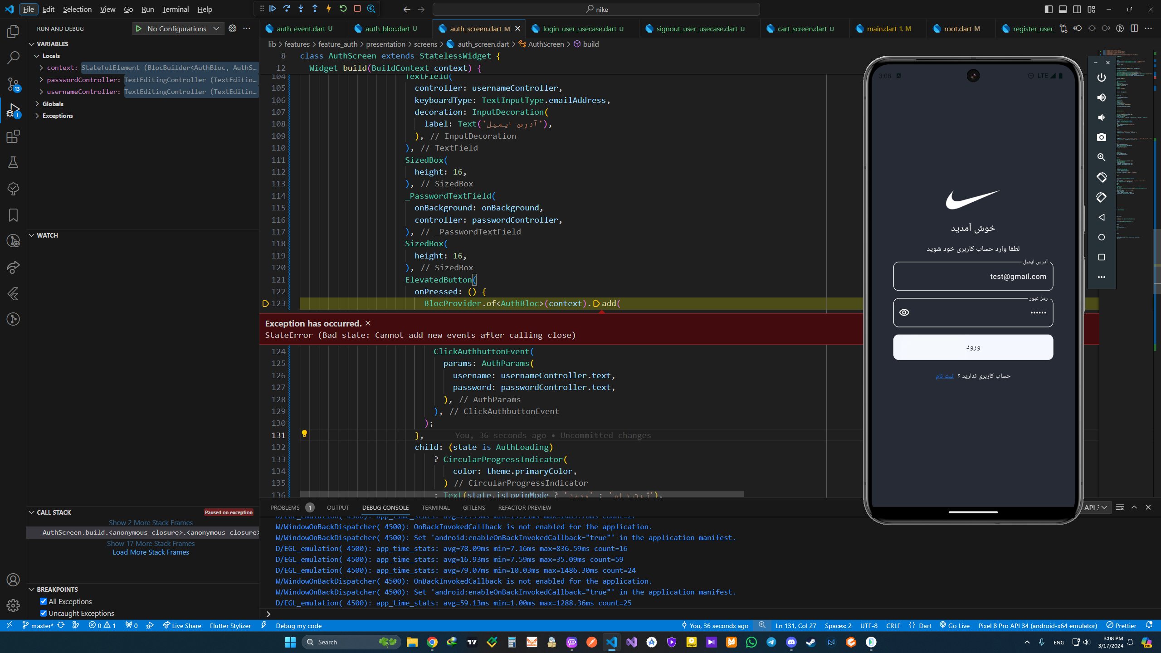Viewport: 1161px width, 653px height.
Task: Raise volume on emulator side panel
Action: coord(1101,97)
